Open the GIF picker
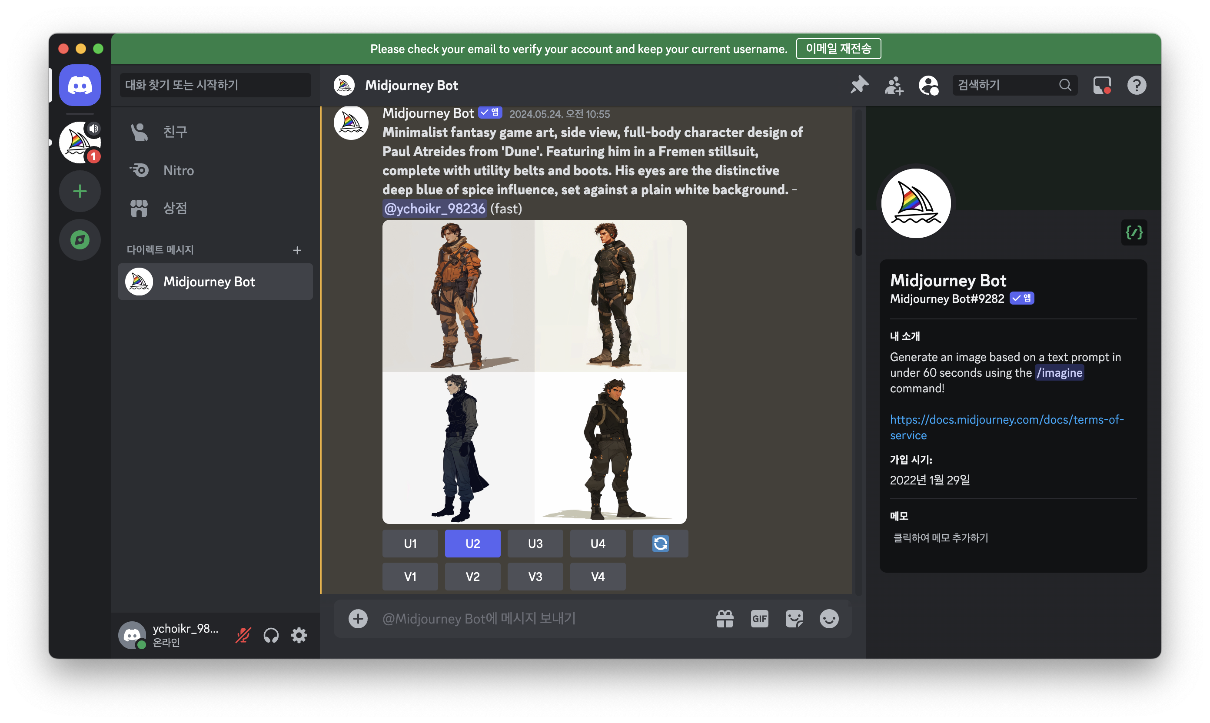This screenshot has height=723, width=1210. (759, 619)
